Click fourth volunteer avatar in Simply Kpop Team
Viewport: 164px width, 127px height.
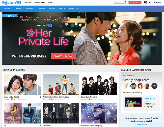click(147, 86)
